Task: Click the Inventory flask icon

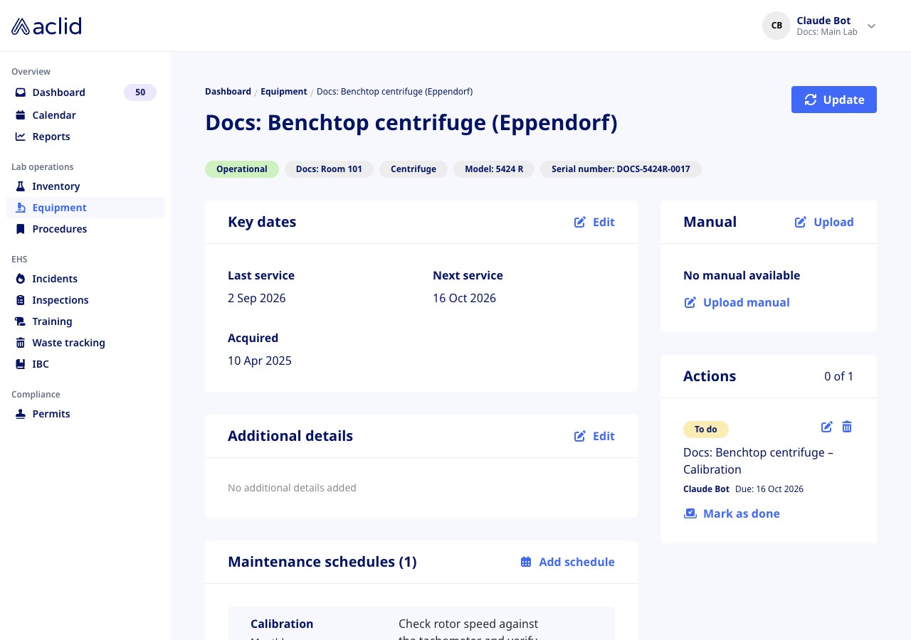Action: point(21,186)
